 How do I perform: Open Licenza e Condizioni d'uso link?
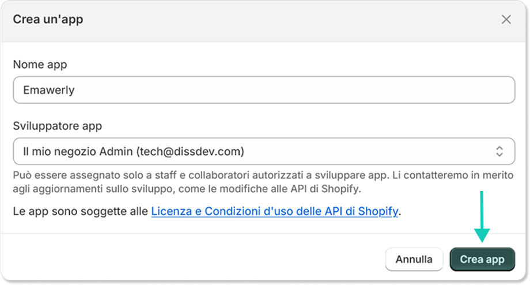274,211
